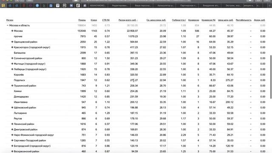
Task: Select the Домодедово region row
Action: pos(136,96)
